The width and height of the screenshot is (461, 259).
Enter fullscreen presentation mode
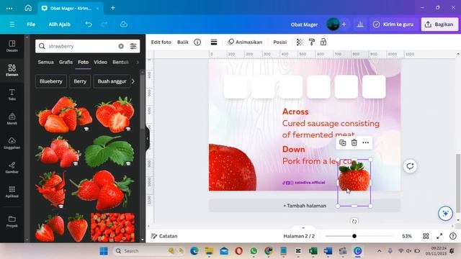[439, 236]
